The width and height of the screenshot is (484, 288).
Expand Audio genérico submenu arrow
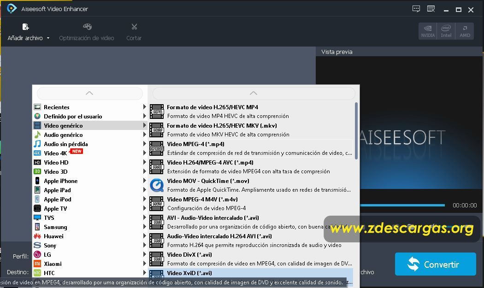point(144,135)
